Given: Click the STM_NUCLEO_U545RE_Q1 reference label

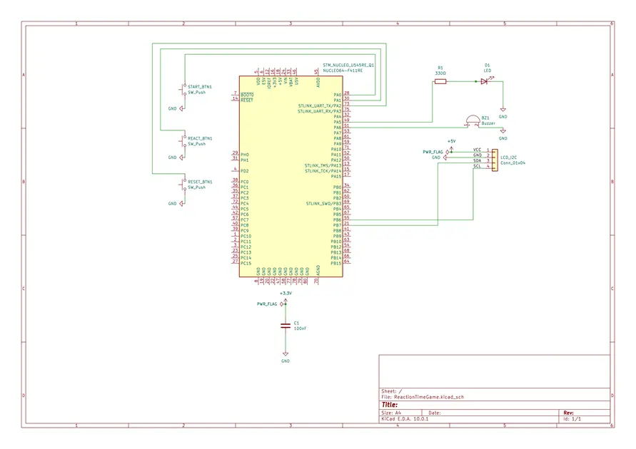Looking at the screenshot, I should 348,65.
